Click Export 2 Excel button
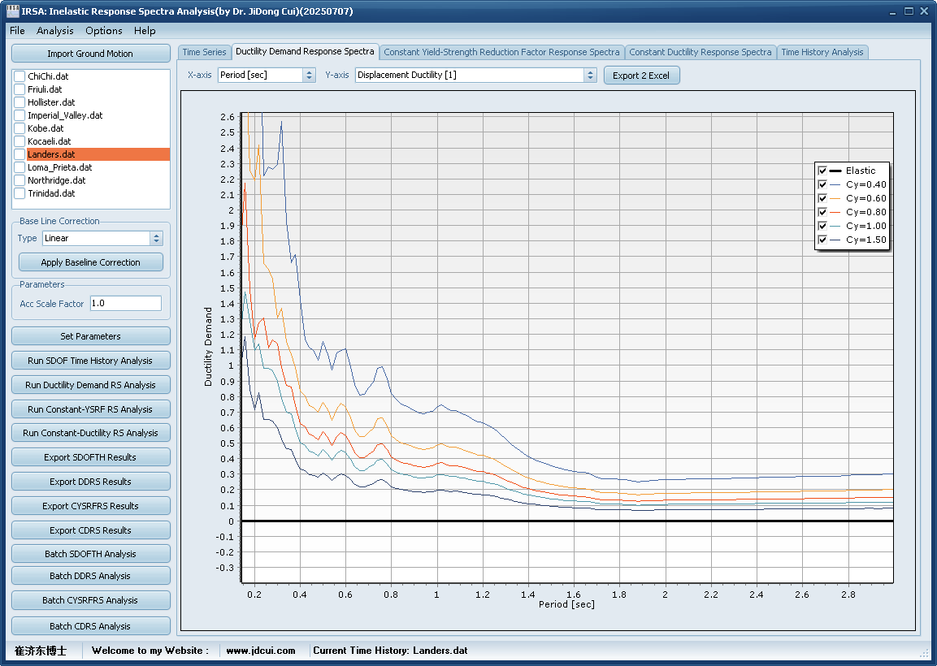 640,75
